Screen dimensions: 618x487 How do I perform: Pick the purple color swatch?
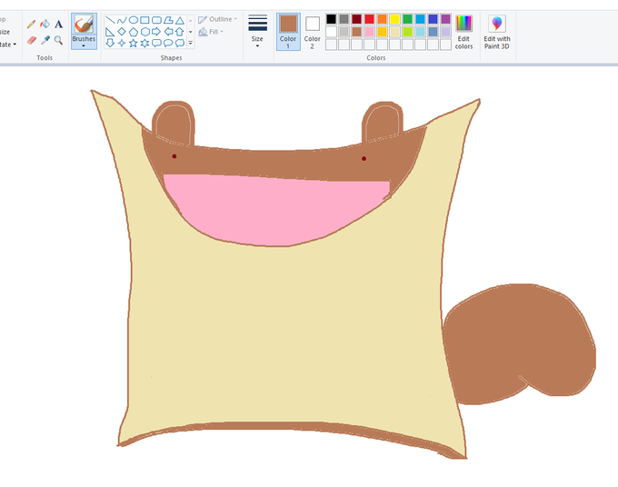tap(445, 19)
